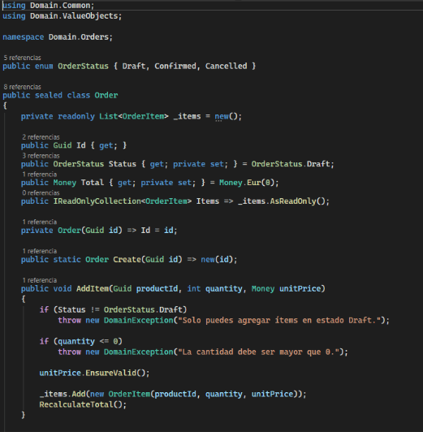423x432 pixels.
Task: Click the 'Add' call on _items.Add
Action: tap(79, 395)
